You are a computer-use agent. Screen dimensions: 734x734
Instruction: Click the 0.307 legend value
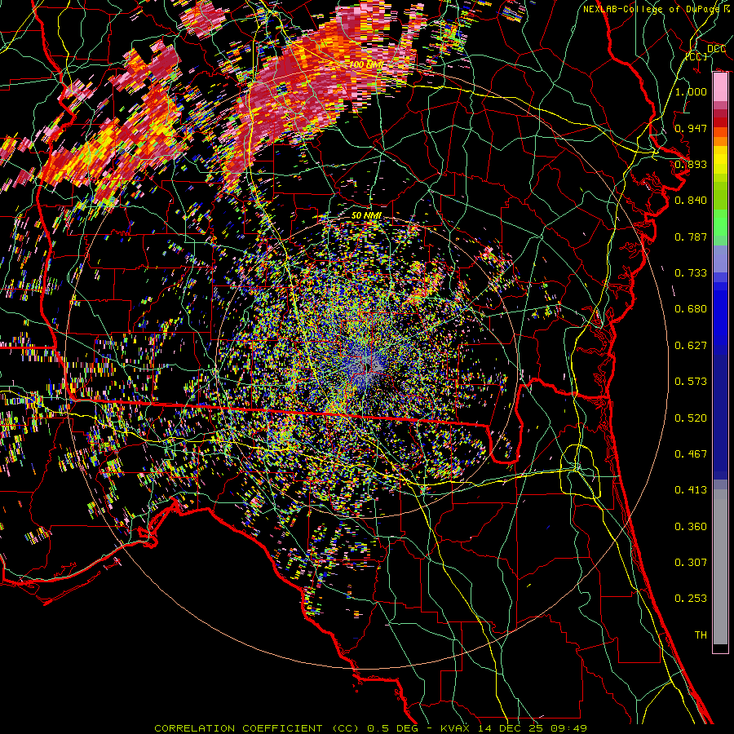[x=691, y=563]
